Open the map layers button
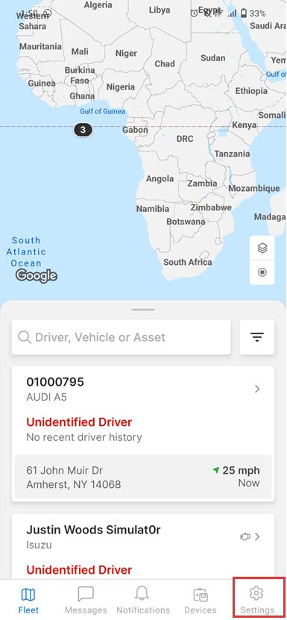This screenshot has width=287, height=620. 262,248
